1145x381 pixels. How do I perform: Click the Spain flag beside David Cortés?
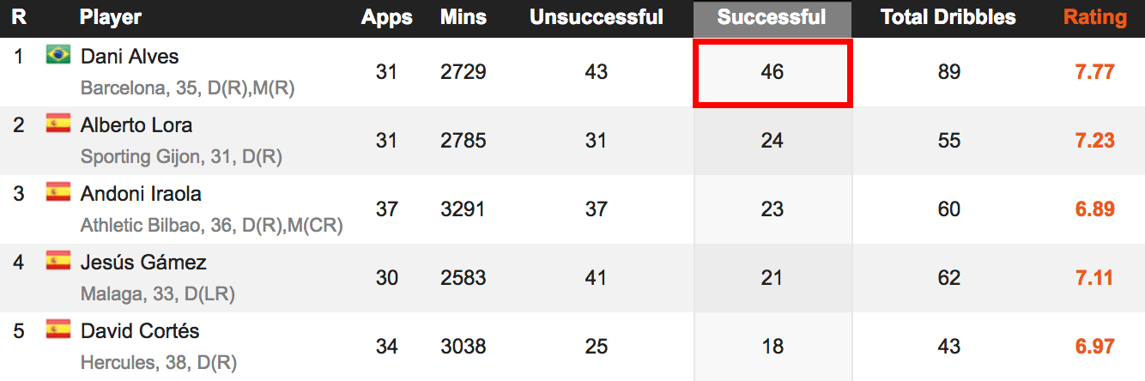pyautogui.click(x=58, y=330)
